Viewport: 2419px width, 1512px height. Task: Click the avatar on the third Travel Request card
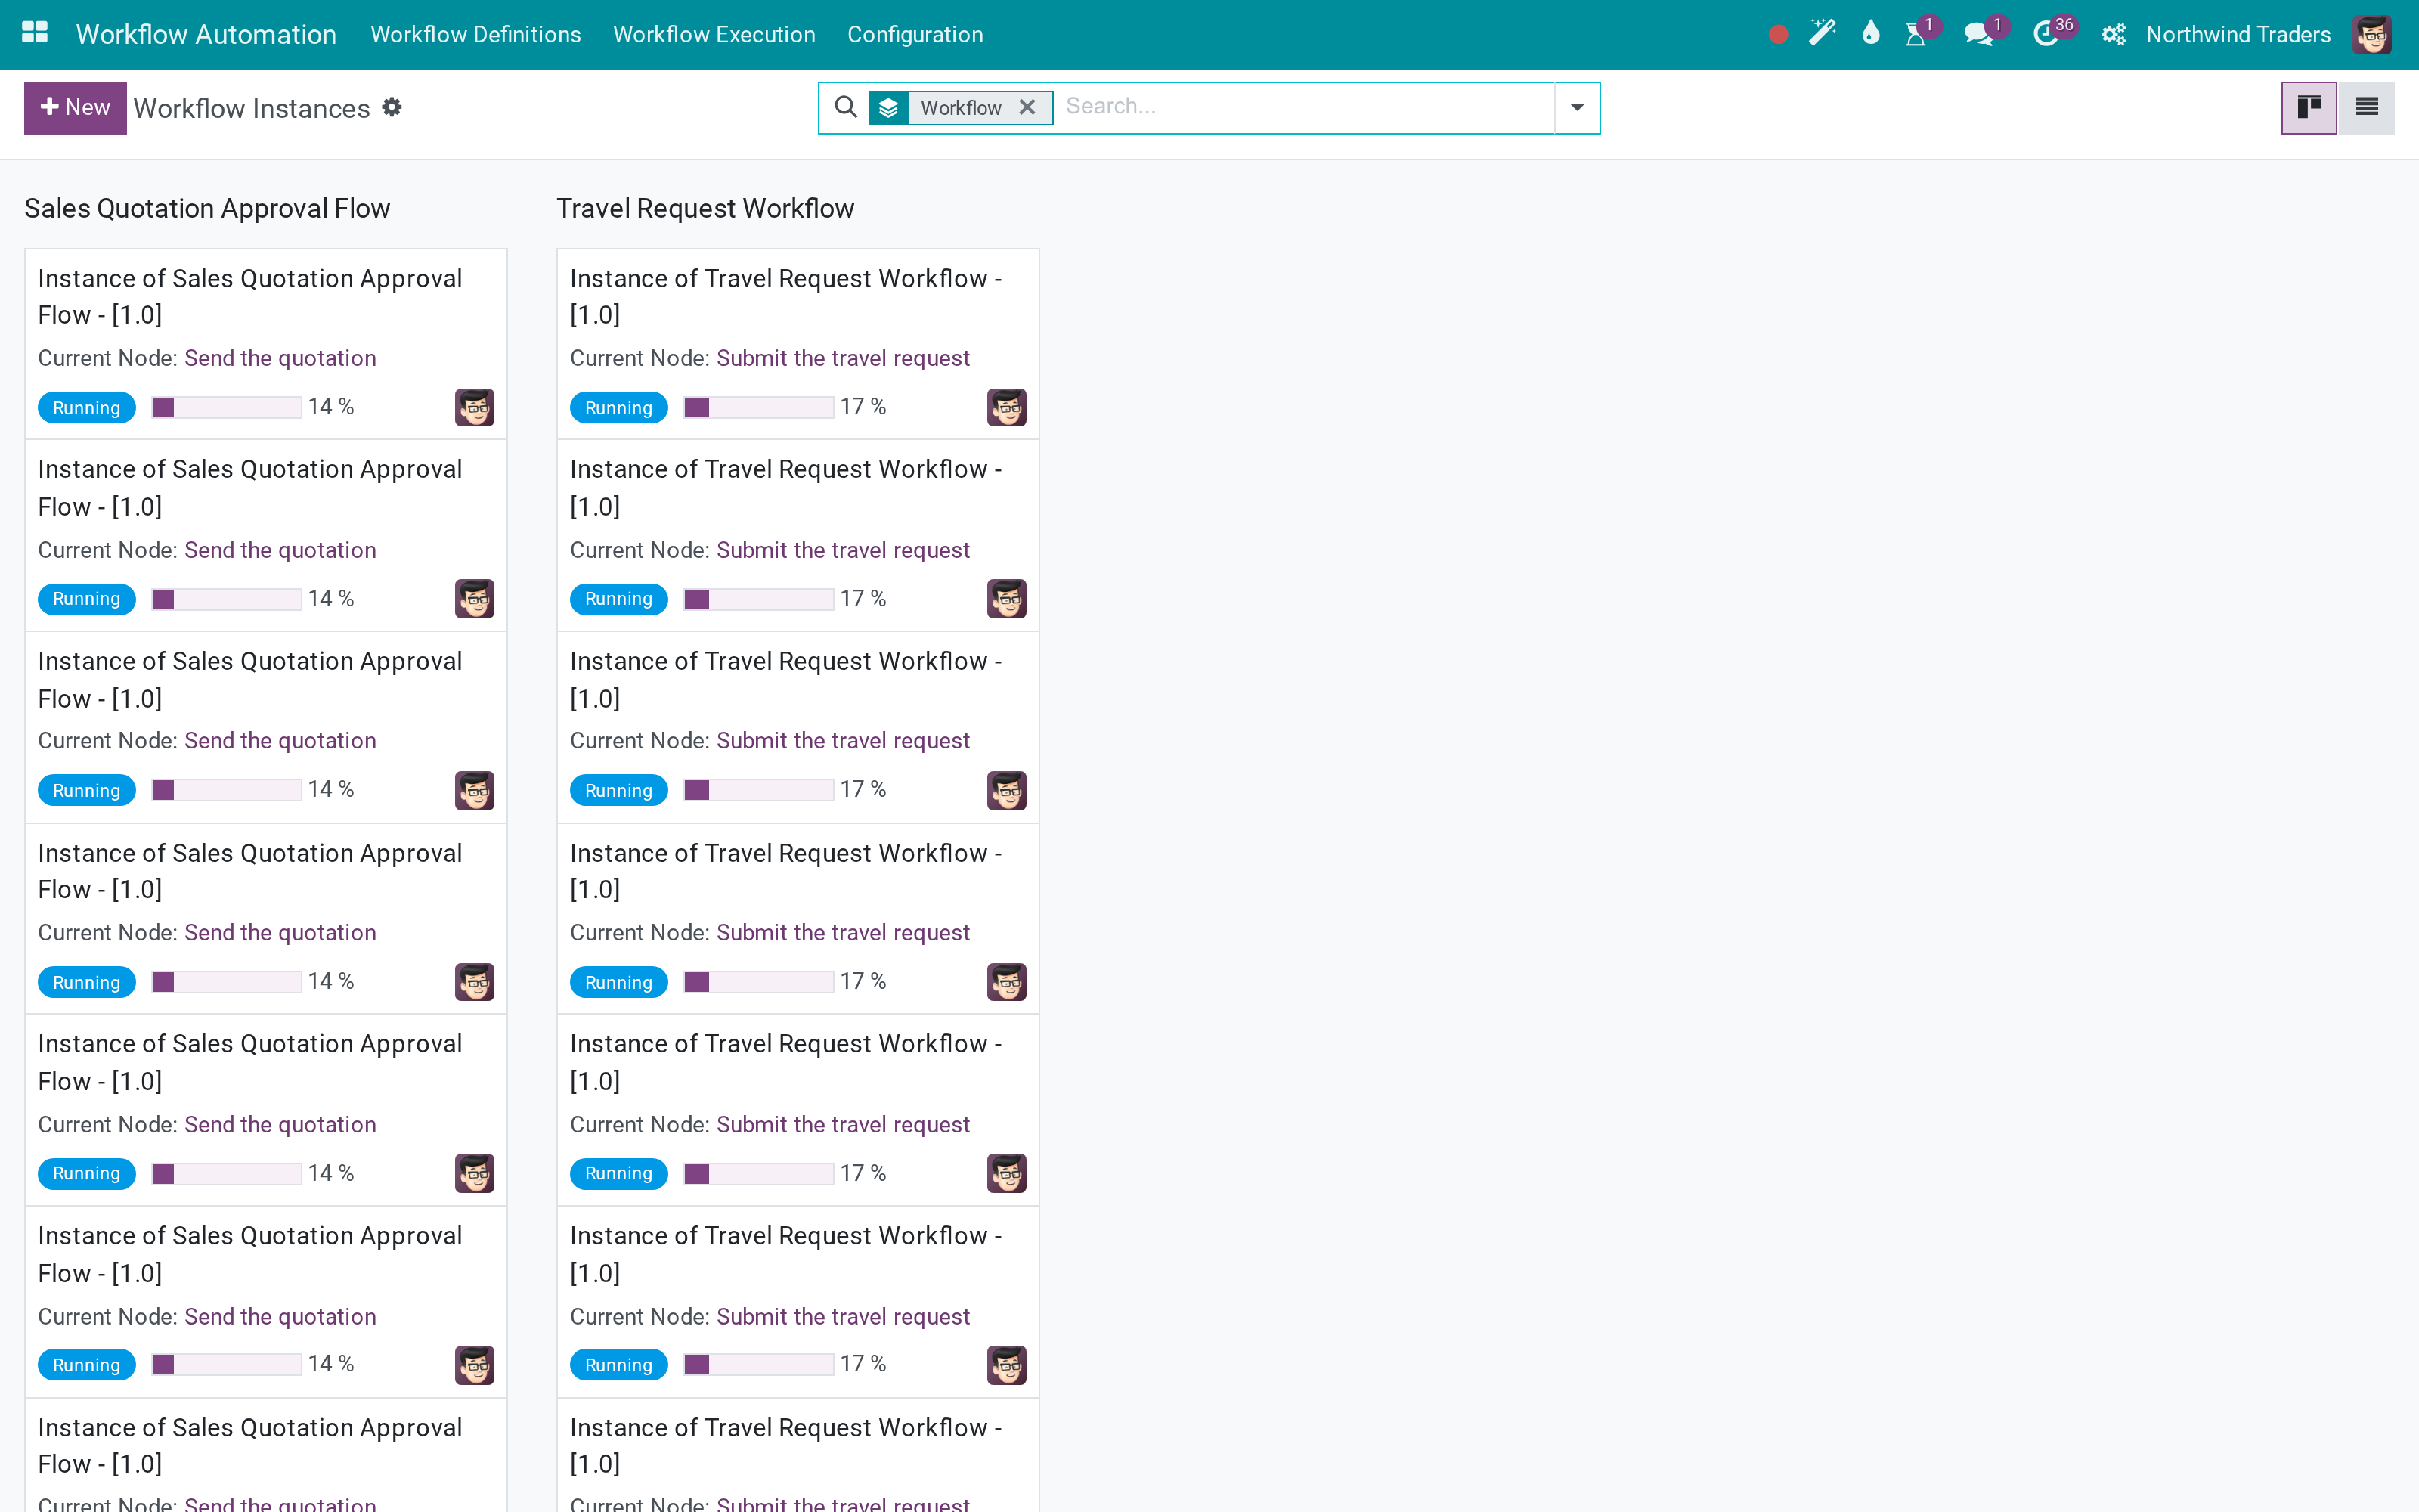(x=1007, y=790)
